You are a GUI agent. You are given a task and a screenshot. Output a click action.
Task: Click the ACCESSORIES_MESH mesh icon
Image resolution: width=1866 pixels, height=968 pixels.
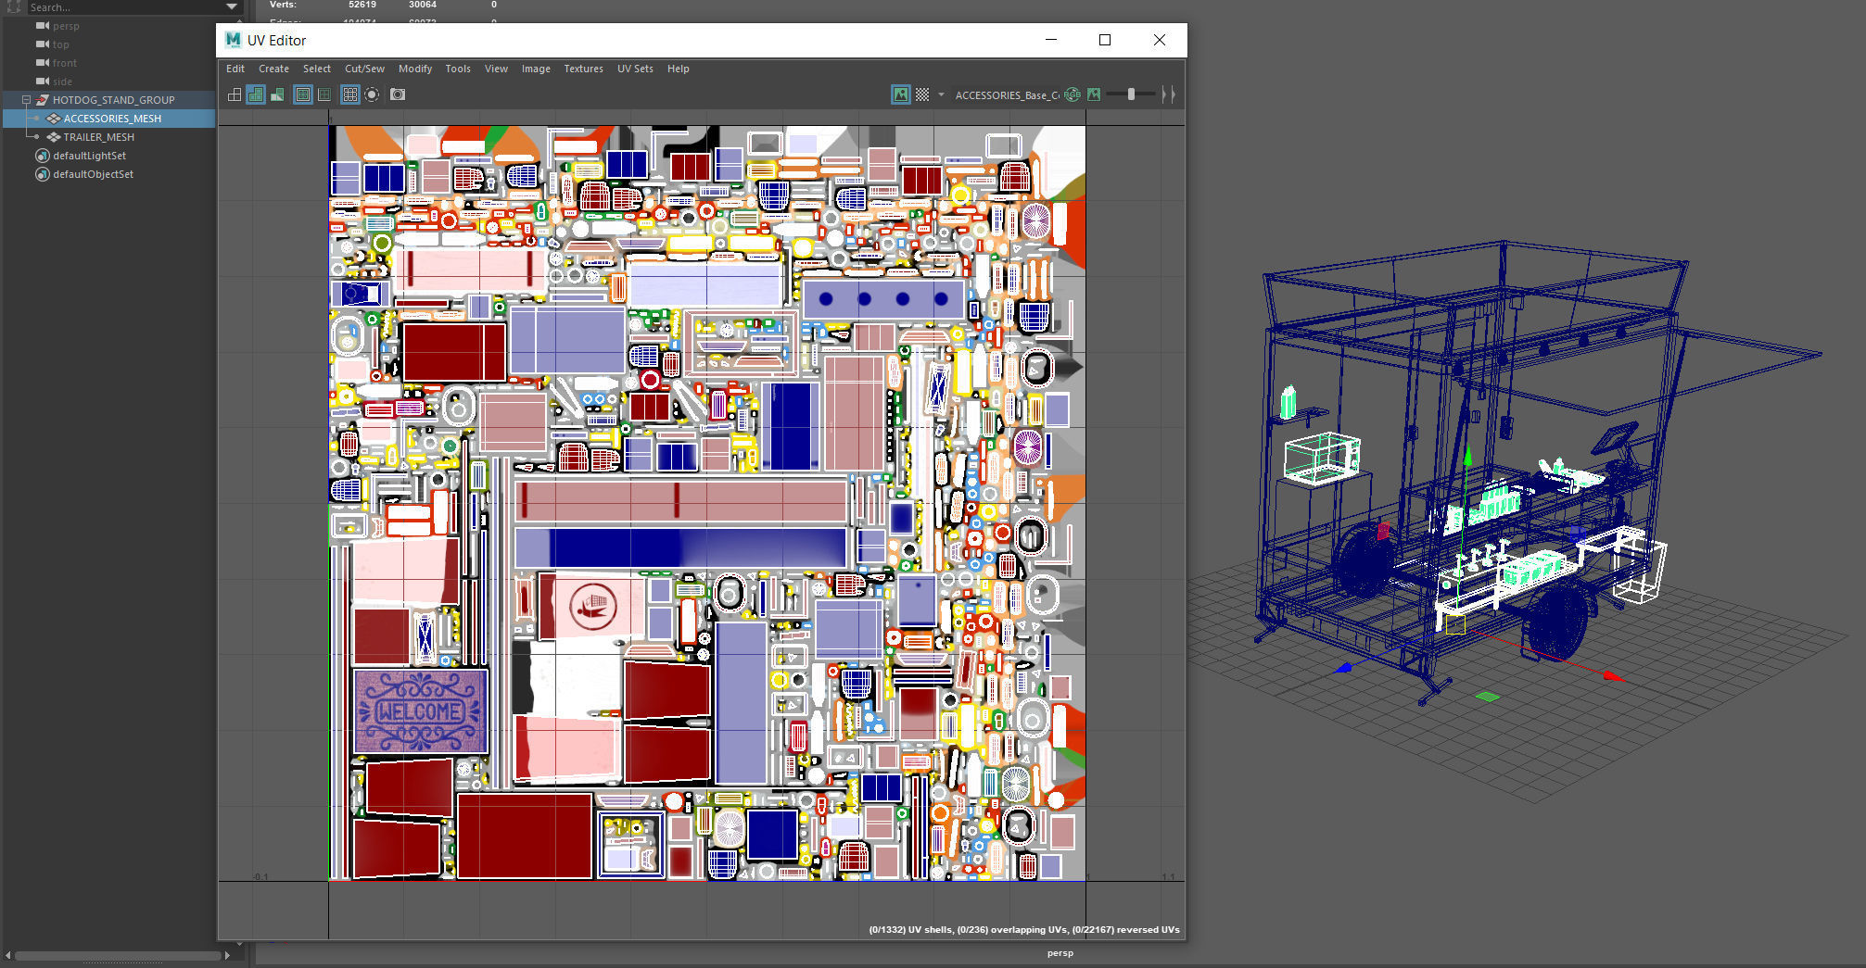click(x=54, y=119)
